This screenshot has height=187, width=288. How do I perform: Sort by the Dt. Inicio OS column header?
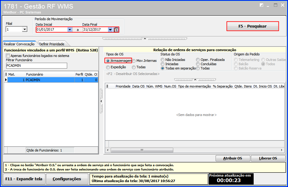[x=263, y=86]
